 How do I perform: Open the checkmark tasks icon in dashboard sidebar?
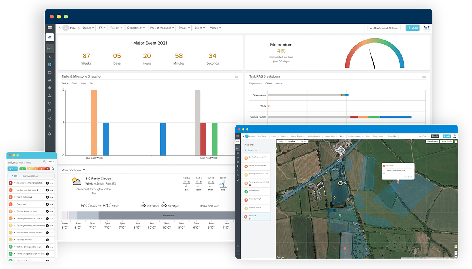pos(50,88)
